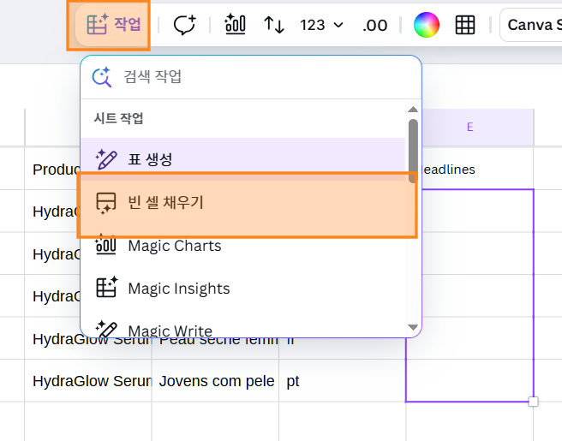The height and width of the screenshot is (441, 562).
Task: Click the 빈 셀 채우기 cell icon
Action: click(105, 203)
